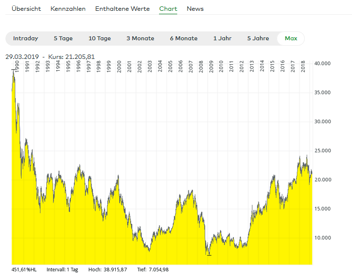This screenshot has width=352, height=275.
Task: Click the 2009 year axis label
Action: pos(211,66)
